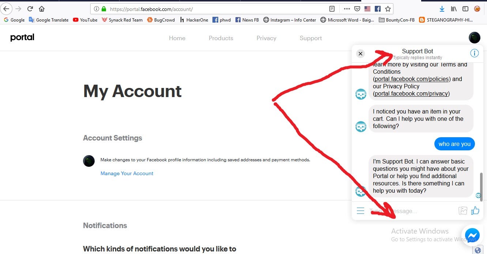Image resolution: width=487 pixels, height=254 pixels.
Task: Go back with the browser back arrow
Action: click(x=6, y=9)
